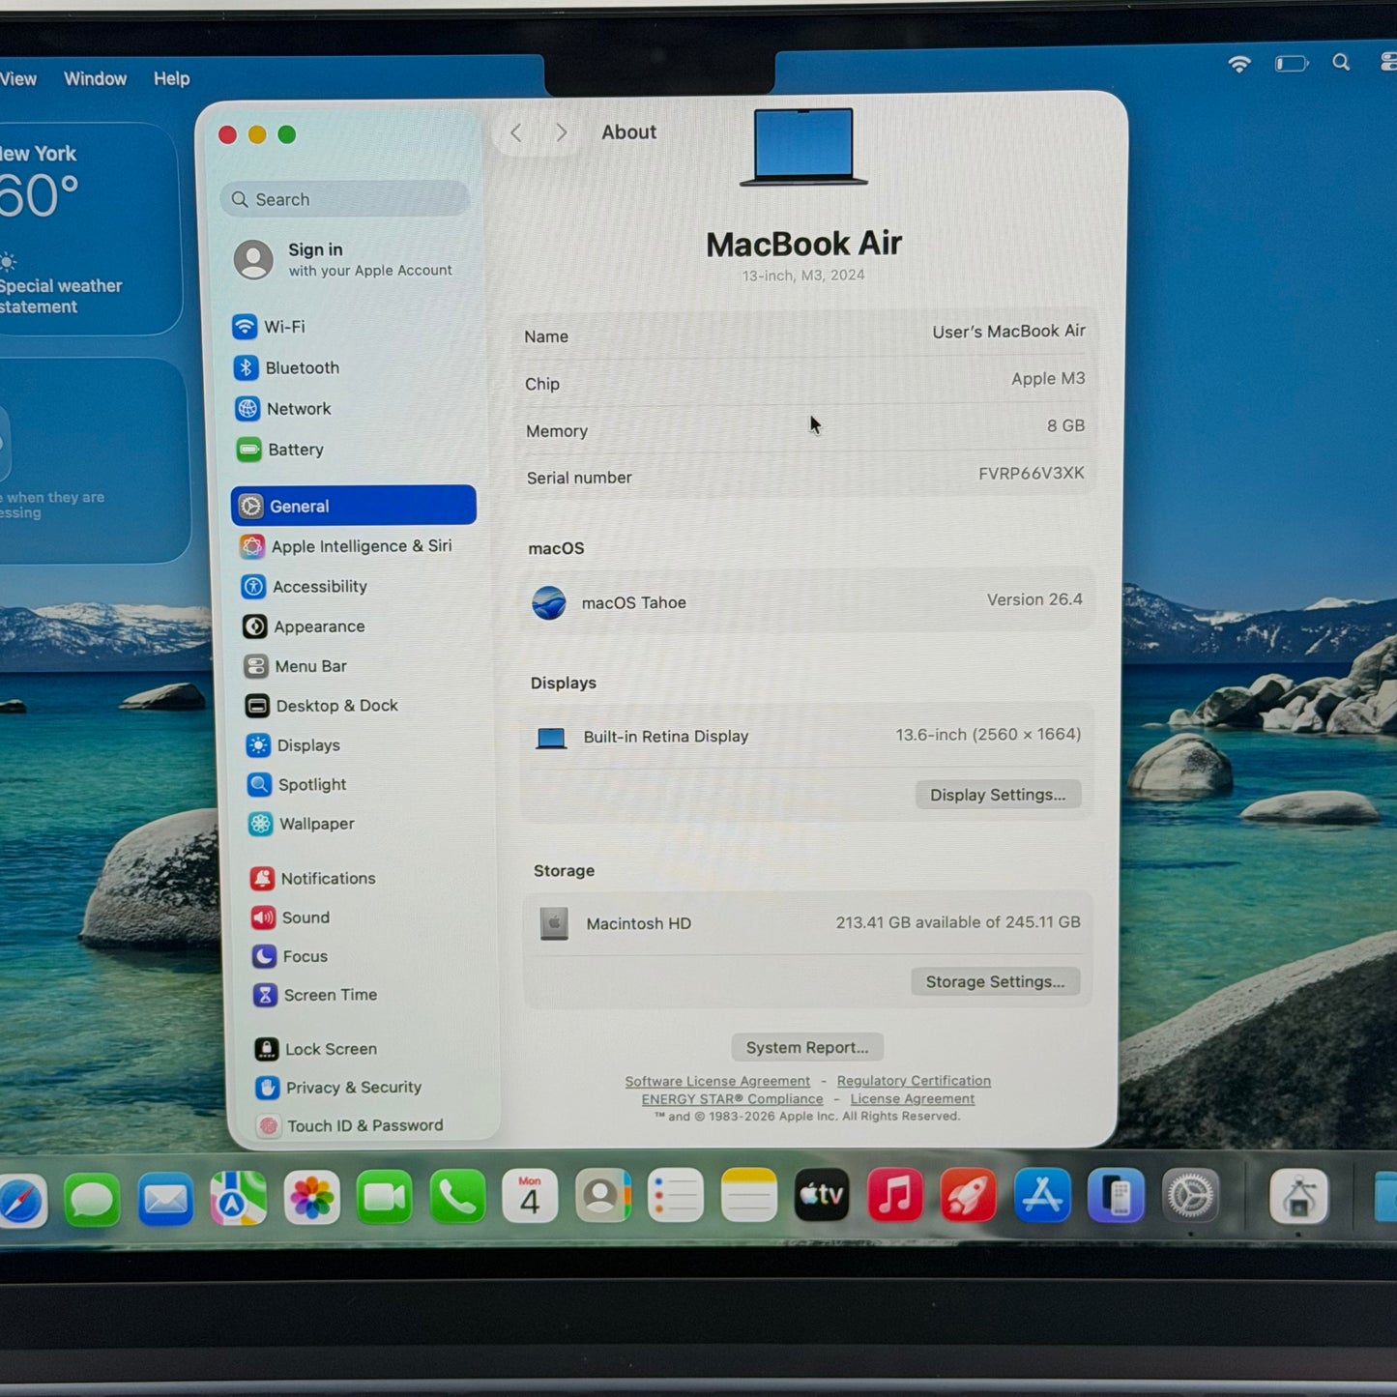The image size is (1397, 1397).
Task: Click Storage Settings button
Action: (x=996, y=981)
